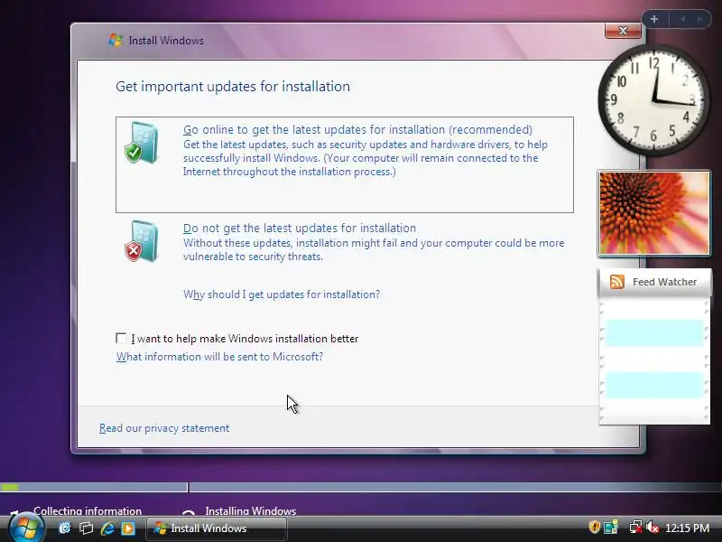Click the network disconnected tray icon
722x542 pixels.
point(635,527)
